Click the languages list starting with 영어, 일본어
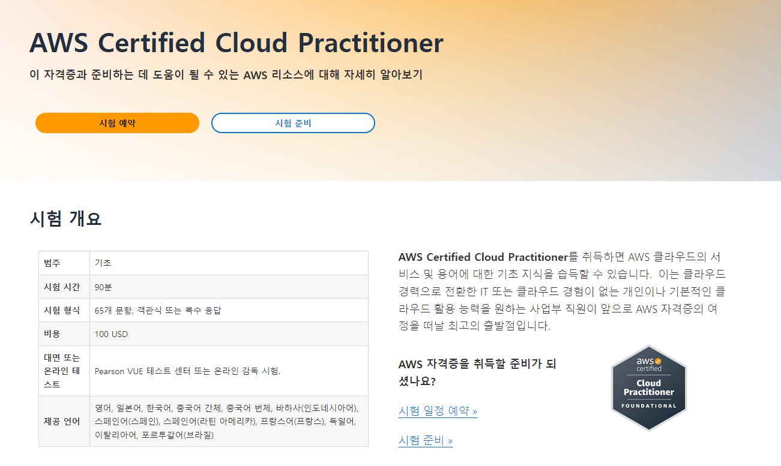The width and height of the screenshot is (781, 466). point(227,421)
